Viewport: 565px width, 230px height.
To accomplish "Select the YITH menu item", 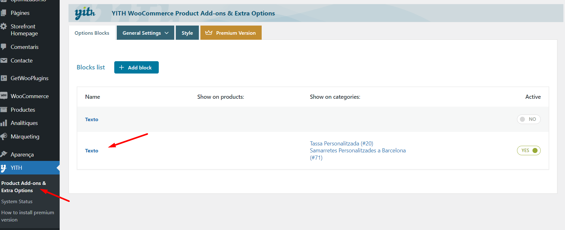I will point(30,168).
